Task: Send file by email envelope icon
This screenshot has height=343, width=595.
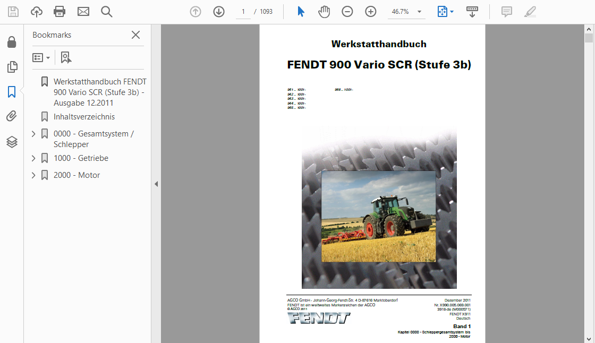Action: pyautogui.click(x=83, y=12)
